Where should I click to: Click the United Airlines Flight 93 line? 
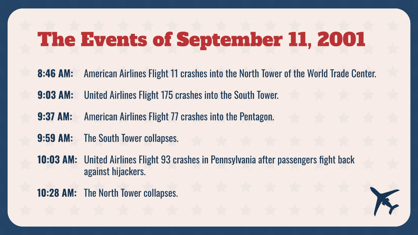coord(219,160)
